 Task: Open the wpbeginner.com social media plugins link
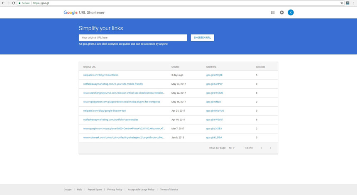click(122, 102)
